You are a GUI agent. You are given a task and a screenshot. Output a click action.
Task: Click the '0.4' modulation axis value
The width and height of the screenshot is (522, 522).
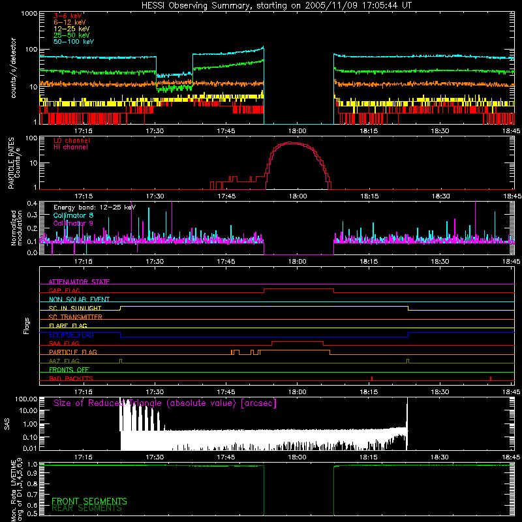[x=32, y=204]
